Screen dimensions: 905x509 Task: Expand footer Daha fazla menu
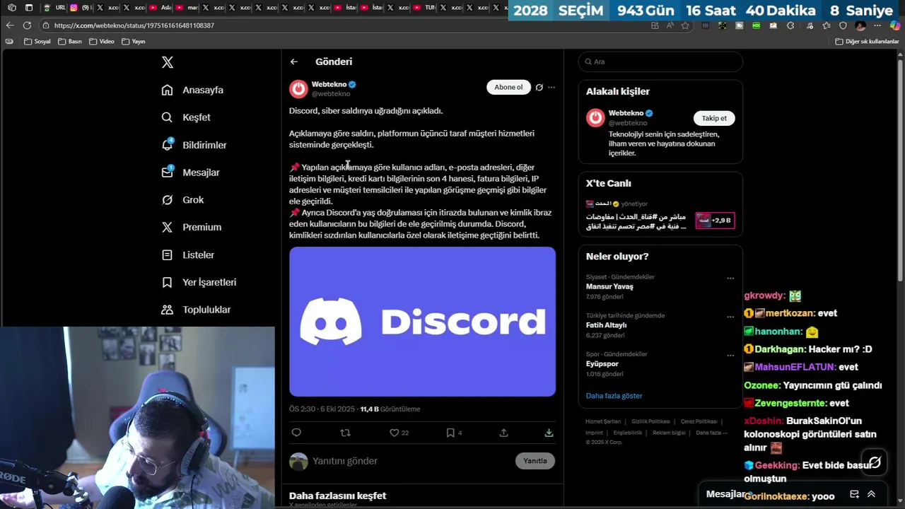711,433
